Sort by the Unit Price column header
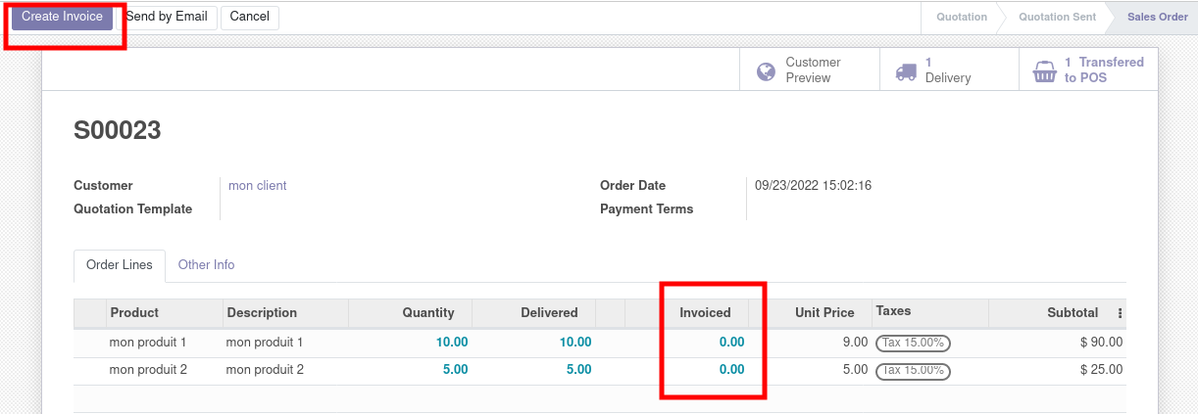 810,312
